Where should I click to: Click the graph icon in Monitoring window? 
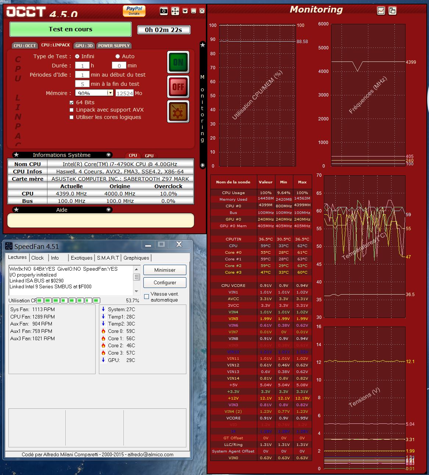click(381, 11)
